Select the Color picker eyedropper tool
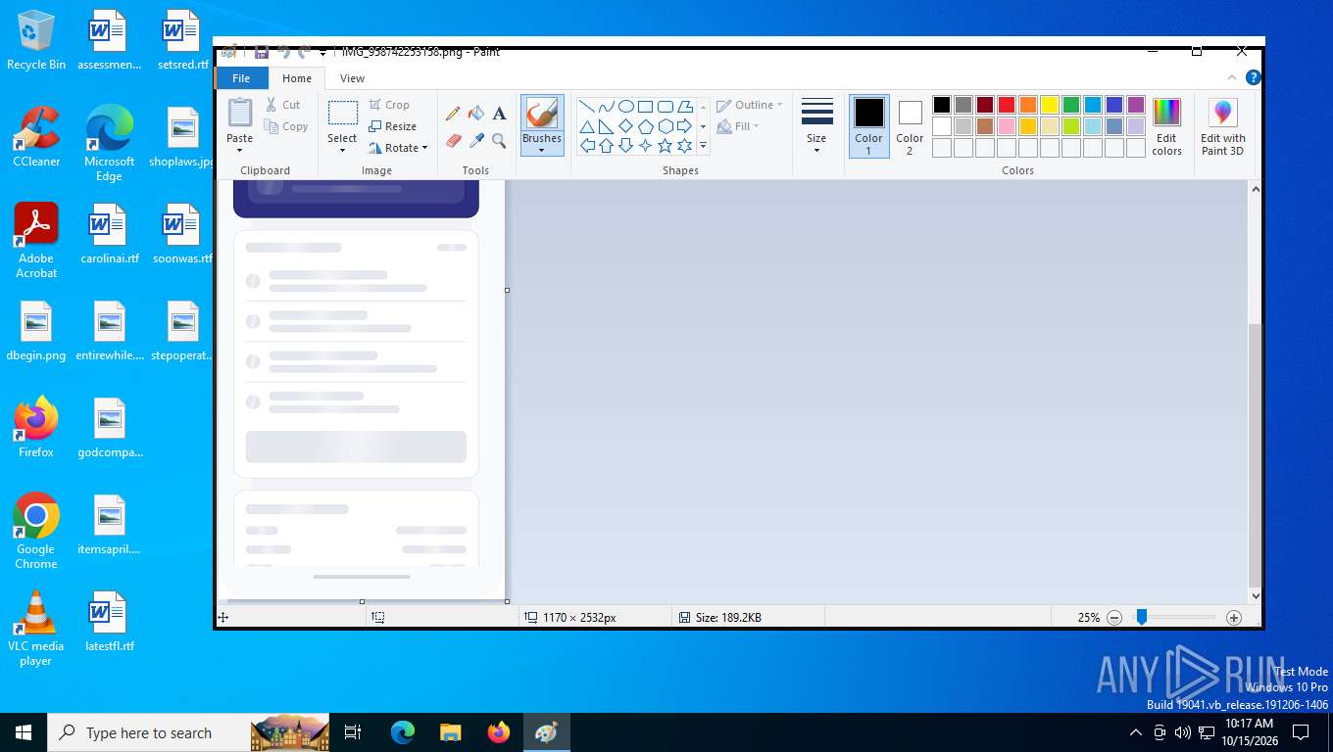Image resolution: width=1333 pixels, height=752 pixels. point(476,141)
